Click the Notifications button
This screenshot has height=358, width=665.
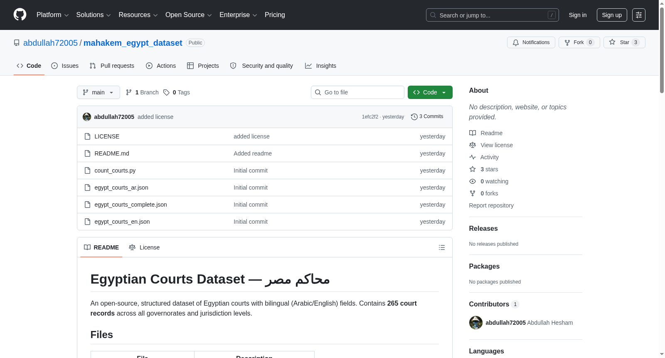(531, 42)
